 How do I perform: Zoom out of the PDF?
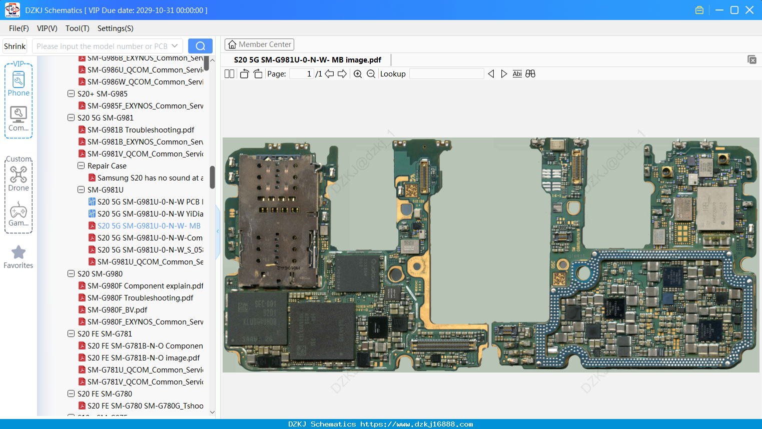[371, 74]
